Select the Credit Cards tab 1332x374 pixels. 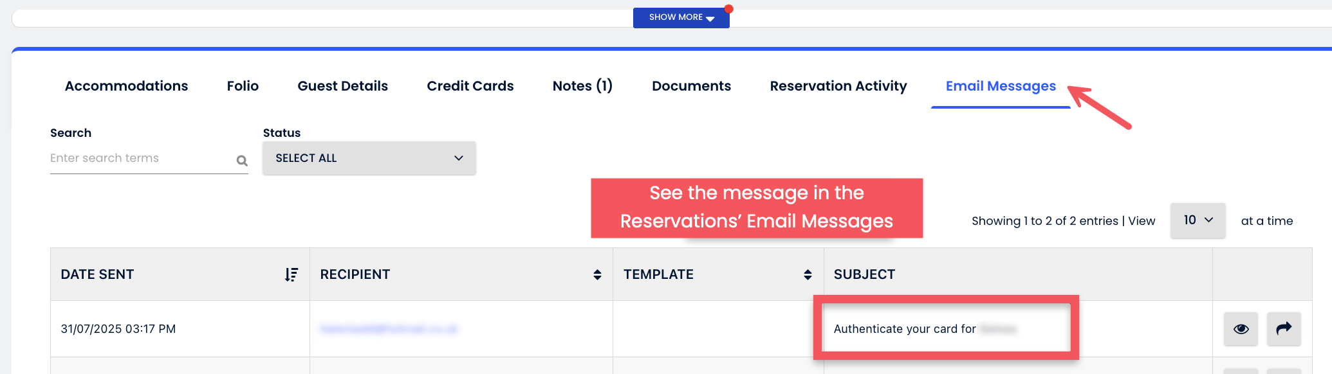pyautogui.click(x=470, y=86)
